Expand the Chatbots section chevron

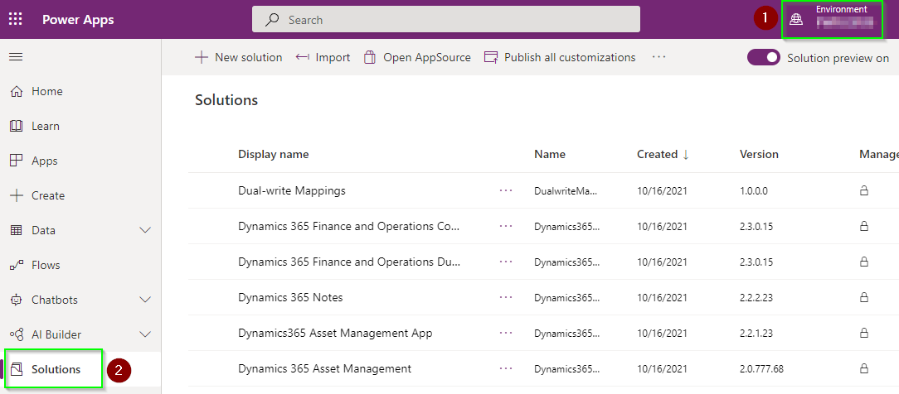(x=145, y=300)
